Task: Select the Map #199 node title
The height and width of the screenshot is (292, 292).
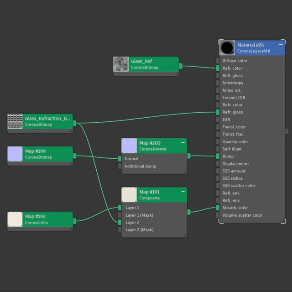Action: click(36, 151)
